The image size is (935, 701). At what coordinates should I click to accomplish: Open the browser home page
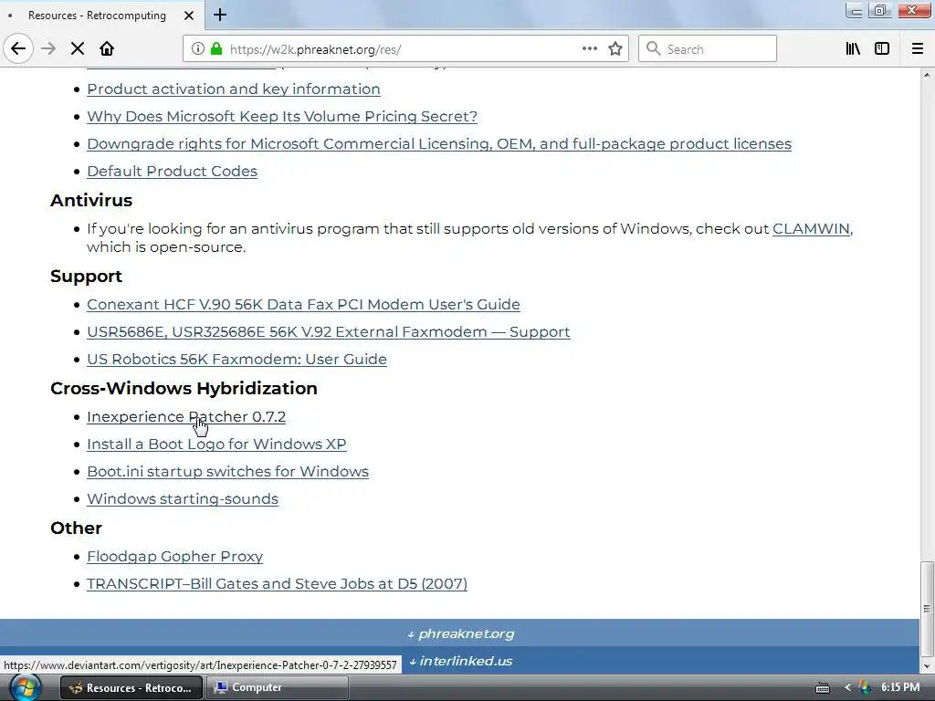point(107,49)
